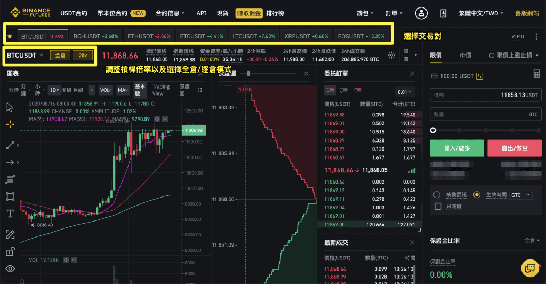Open the 限價止盈止損 order type dropdown
The image size is (546, 284).
click(x=514, y=55)
